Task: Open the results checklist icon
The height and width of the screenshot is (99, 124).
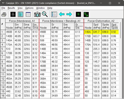Action: 54,14
